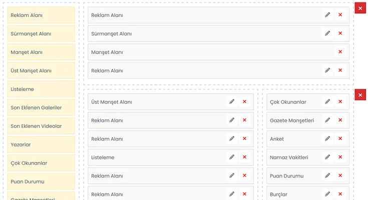Click the 'Anket' label text
This screenshot has width=368, height=200.
277,139
